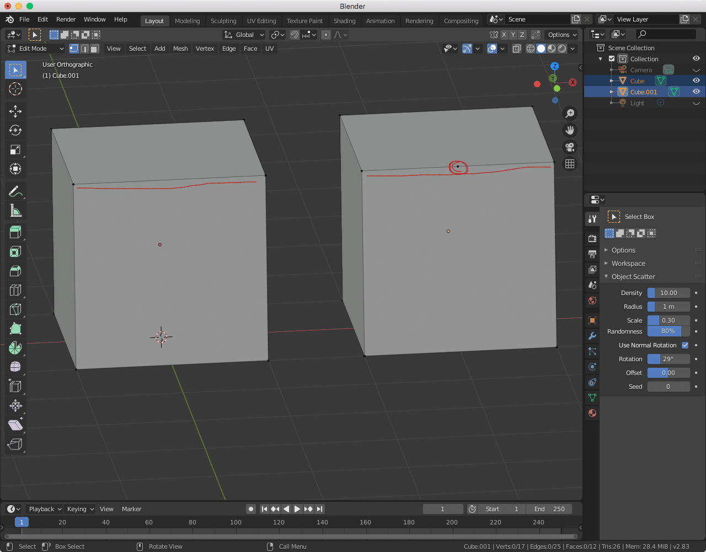Open the Playback dropdown in timeline
The height and width of the screenshot is (552, 706).
point(45,509)
